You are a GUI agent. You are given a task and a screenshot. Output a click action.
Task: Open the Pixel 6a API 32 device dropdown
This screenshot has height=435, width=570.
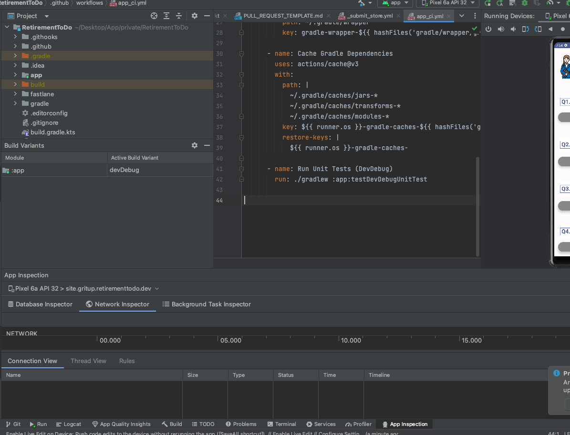tap(447, 3)
